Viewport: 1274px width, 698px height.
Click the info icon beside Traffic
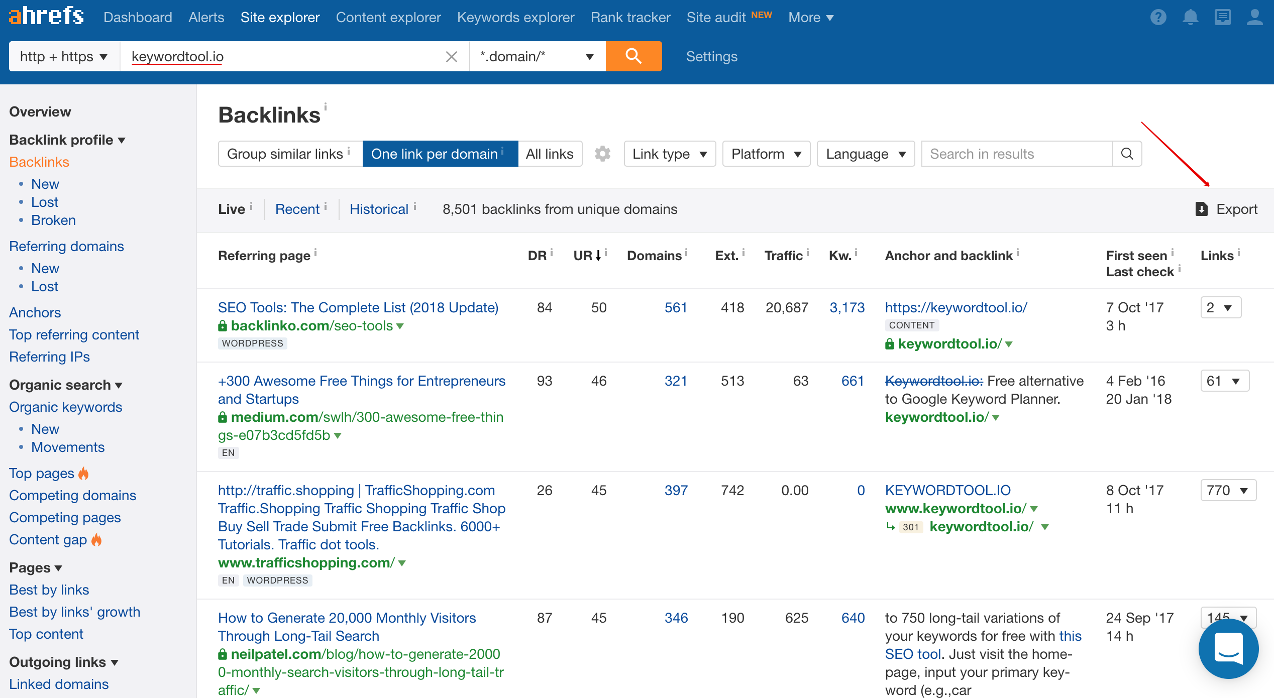pyautogui.click(x=807, y=253)
